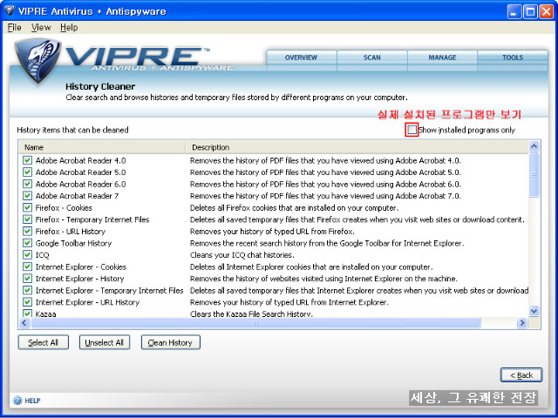This screenshot has width=558, height=418.
Task: Click the horizontal scrollbar thumb
Action: click(x=255, y=323)
